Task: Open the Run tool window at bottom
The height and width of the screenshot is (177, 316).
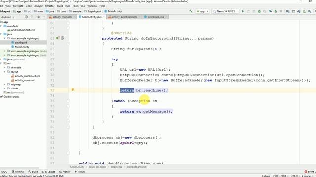Action: point(80,172)
